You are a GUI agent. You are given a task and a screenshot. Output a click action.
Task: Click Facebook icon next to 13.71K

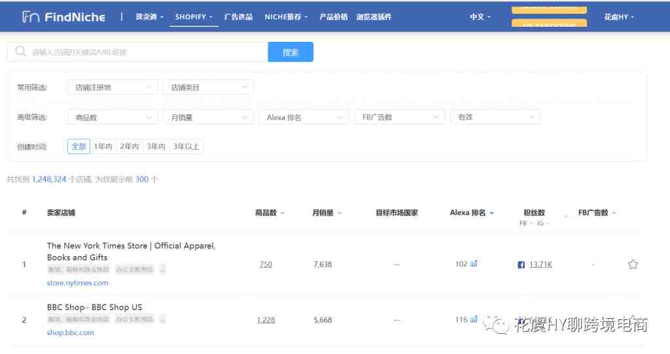[x=521, y=265]
